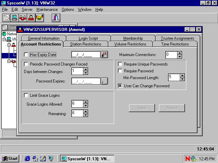Switch to Time Restrictions tab
The width and height of the screenshot is (218, 163).
(x=175, y=44)
